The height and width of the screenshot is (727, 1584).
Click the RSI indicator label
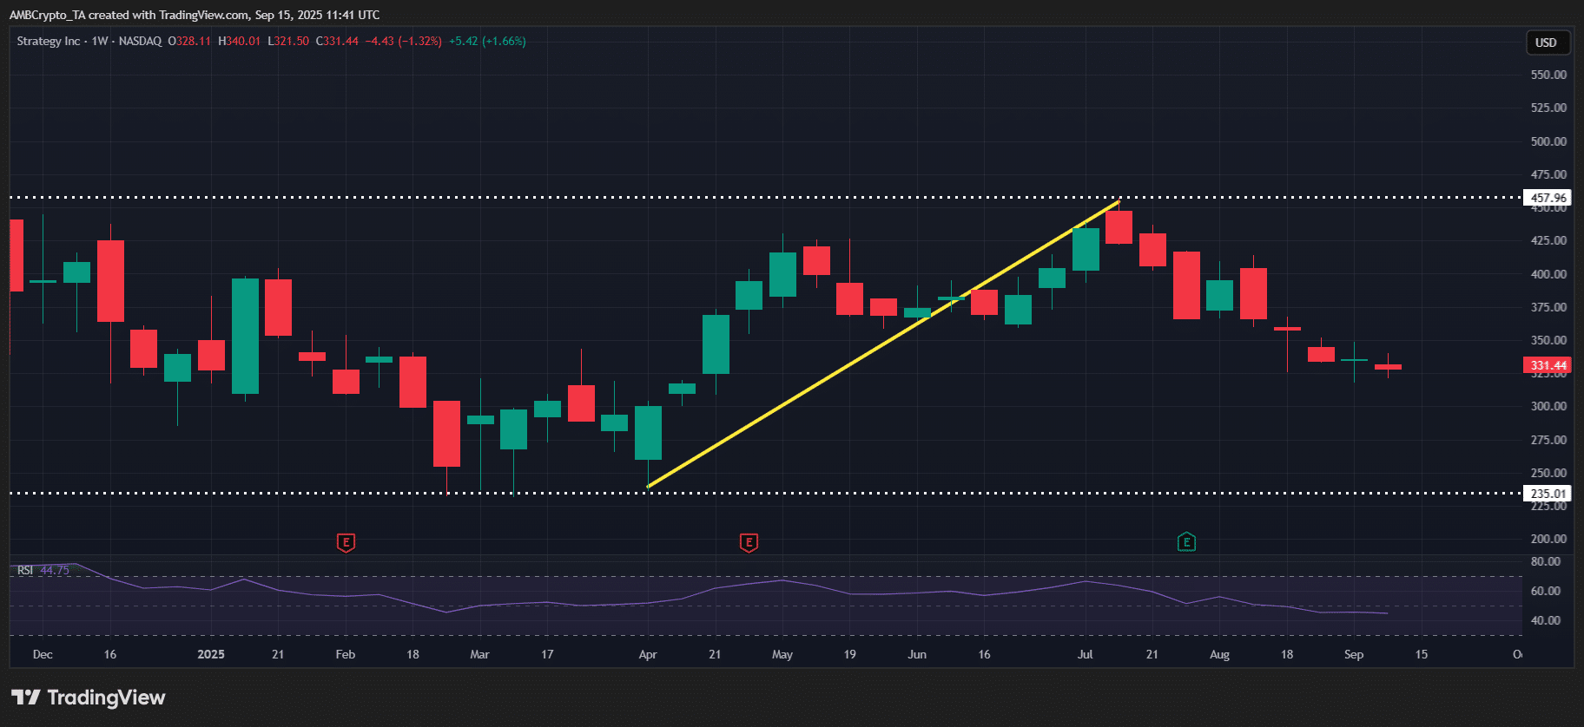coord(25,570)
